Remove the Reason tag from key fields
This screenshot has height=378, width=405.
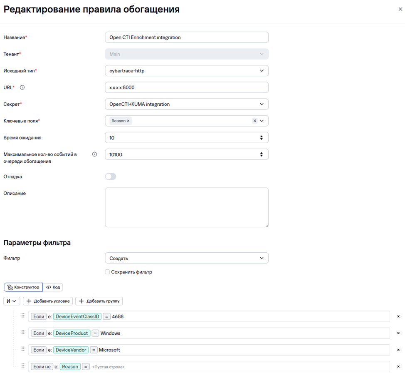[x=128, y=121]
